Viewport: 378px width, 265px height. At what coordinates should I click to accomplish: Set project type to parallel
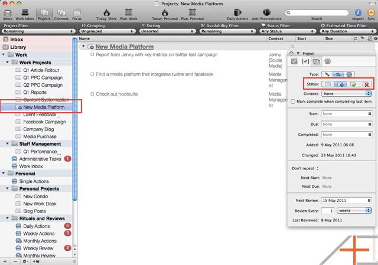pyautogui.click(x=327, y=74)
